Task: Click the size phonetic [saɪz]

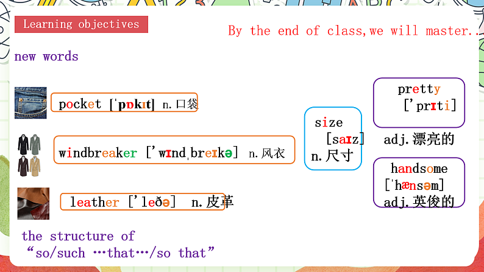Action: click(x=346, y=139)
